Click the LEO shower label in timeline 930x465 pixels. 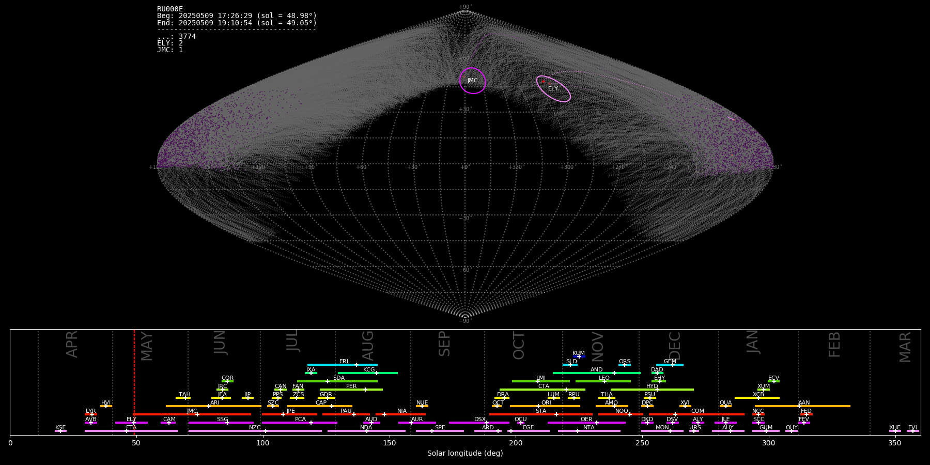click(604, 378)
